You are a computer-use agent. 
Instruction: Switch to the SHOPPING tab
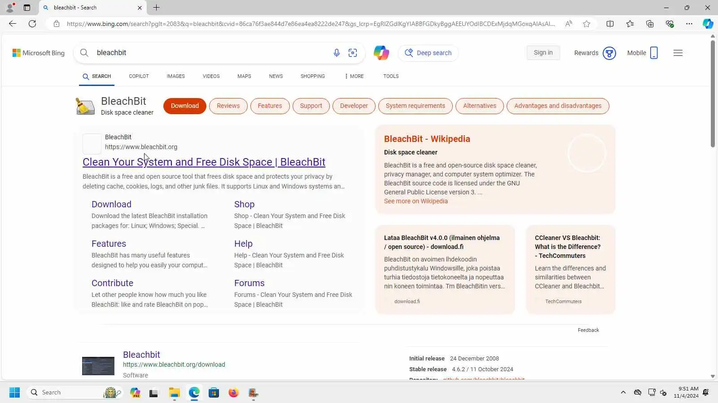click(x=312, y=76)
